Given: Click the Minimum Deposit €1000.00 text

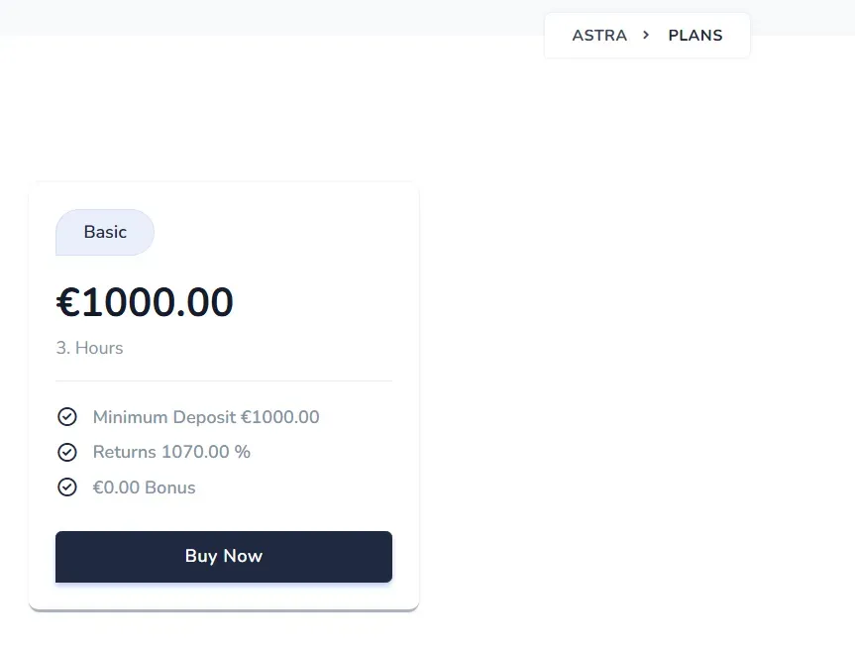Looking at the screenshot, I should (205, 416).
